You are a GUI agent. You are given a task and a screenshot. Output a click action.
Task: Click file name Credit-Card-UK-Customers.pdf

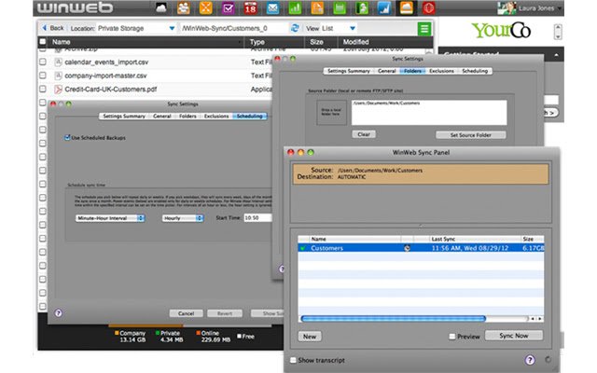[x=110, y=90]
